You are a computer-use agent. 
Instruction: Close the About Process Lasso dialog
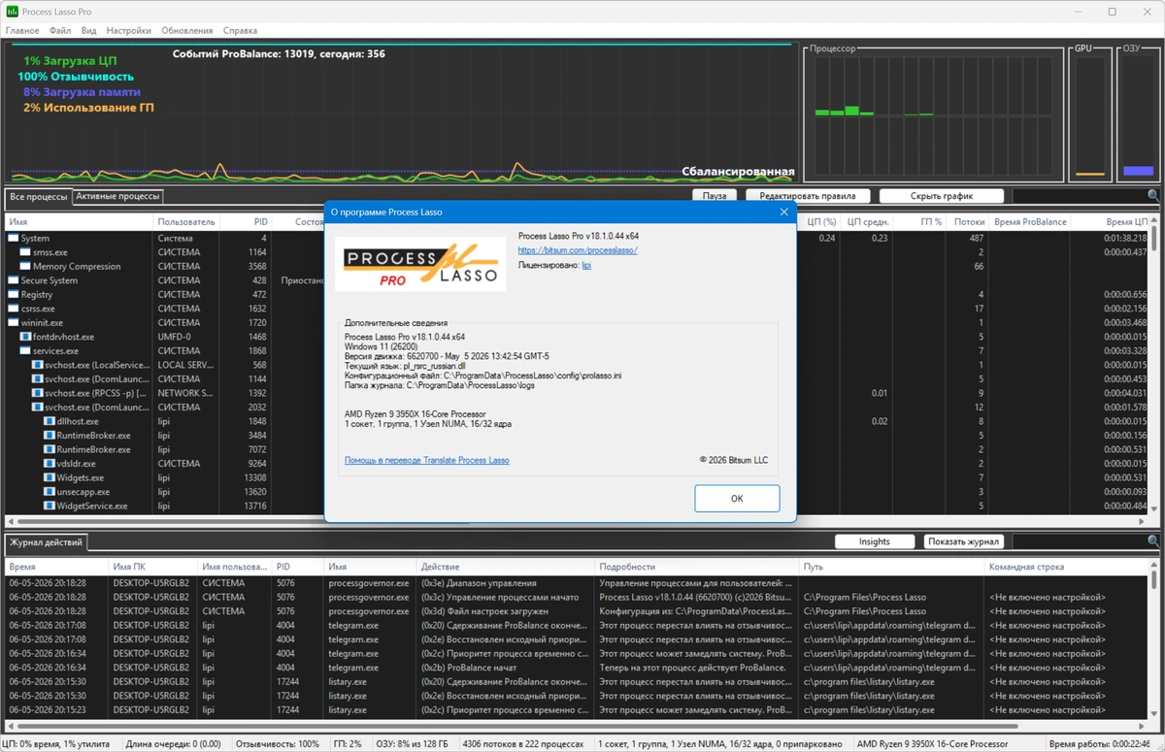coord(783,211)
